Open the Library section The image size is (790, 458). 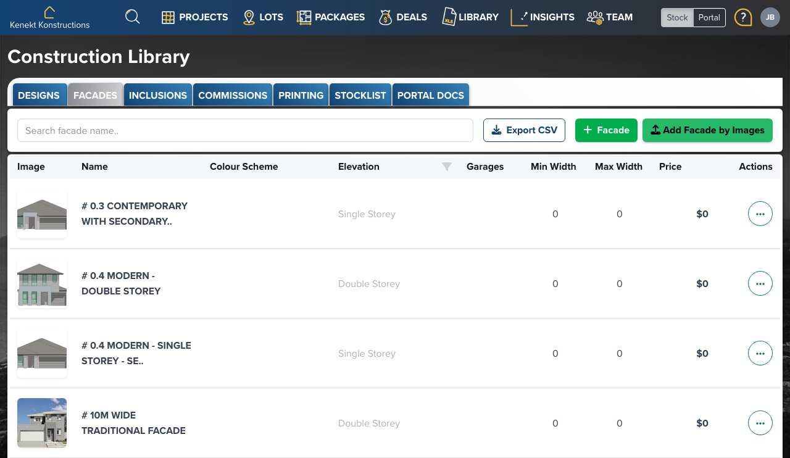470,17
